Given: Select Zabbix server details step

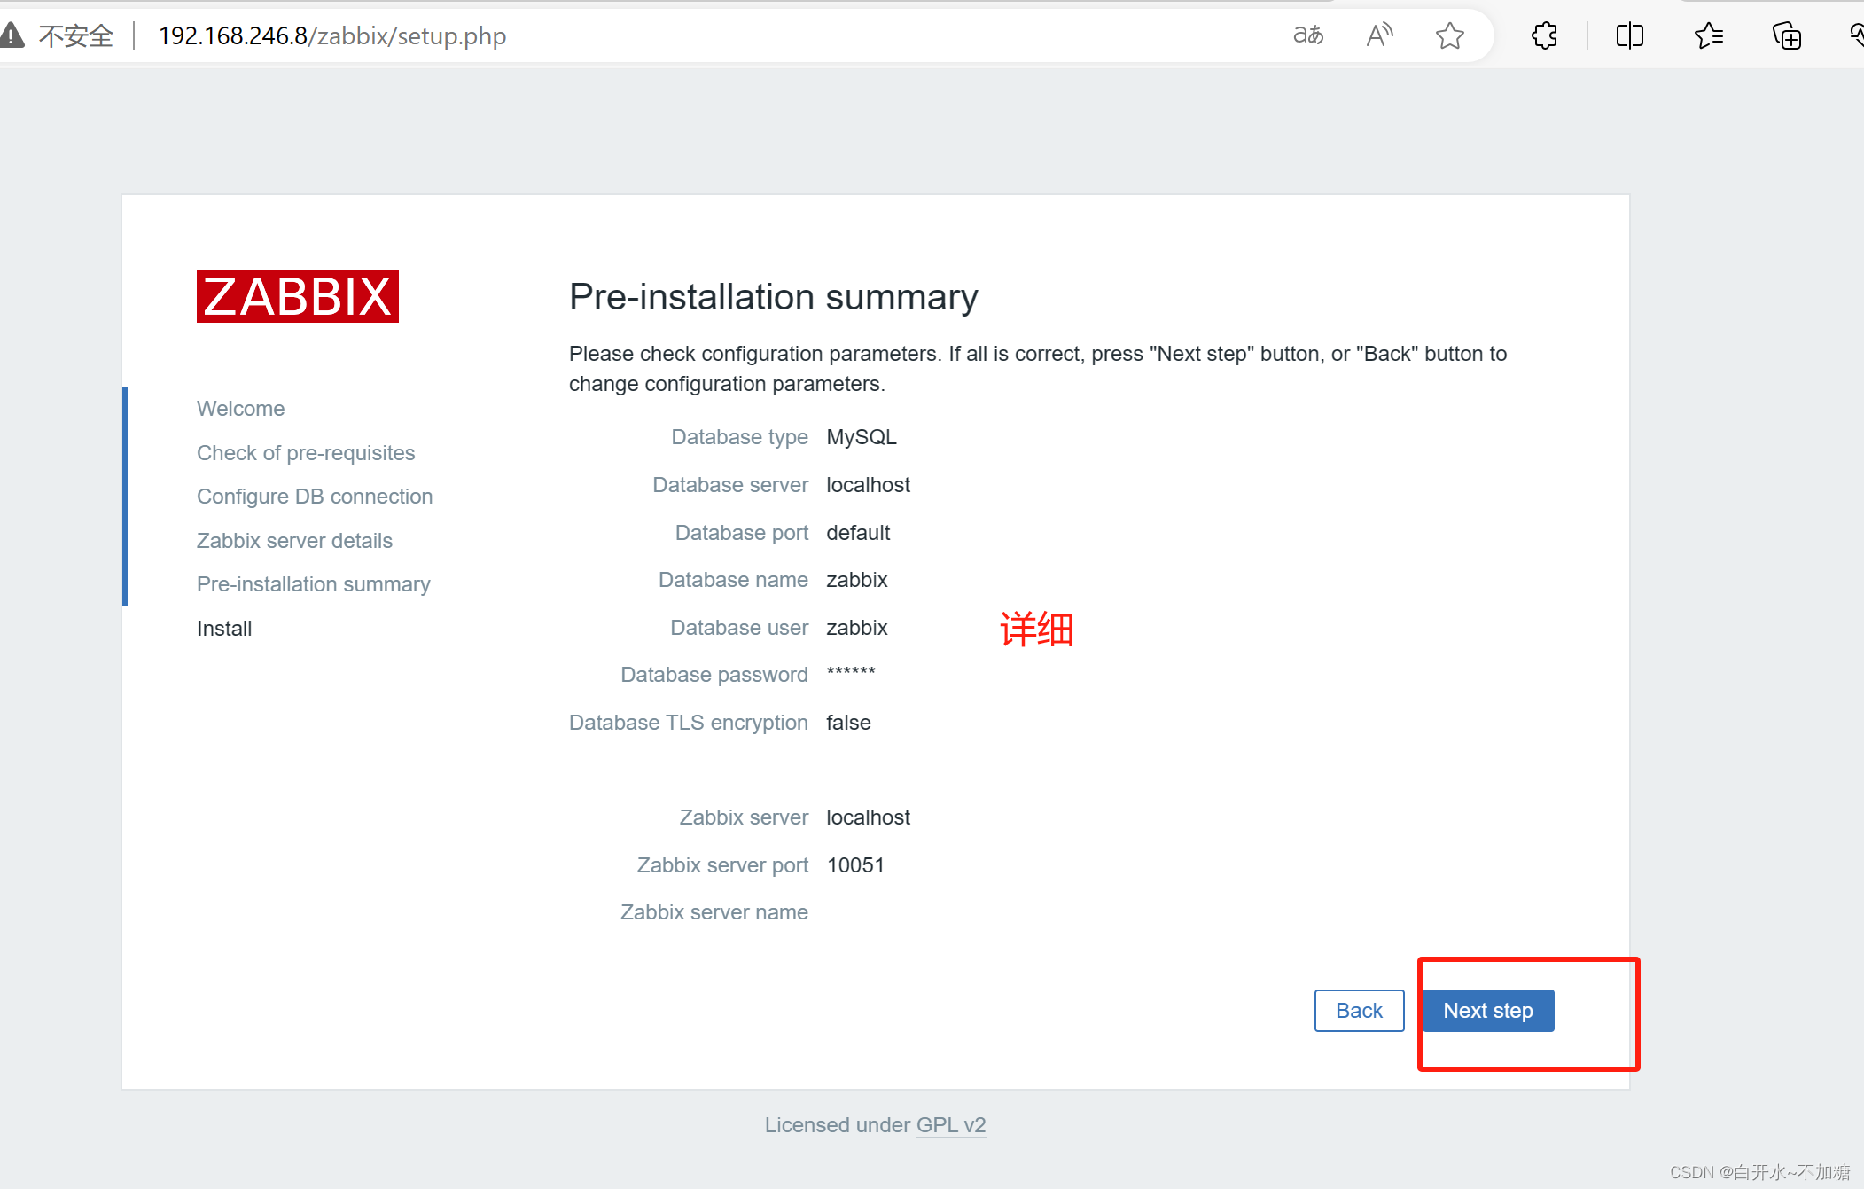Looking at the screenshot, I should click(x=294, y=541).
